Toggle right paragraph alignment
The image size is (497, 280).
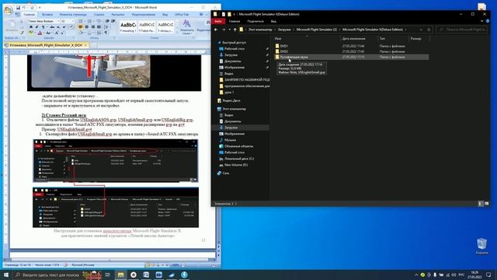pos(93,27)
